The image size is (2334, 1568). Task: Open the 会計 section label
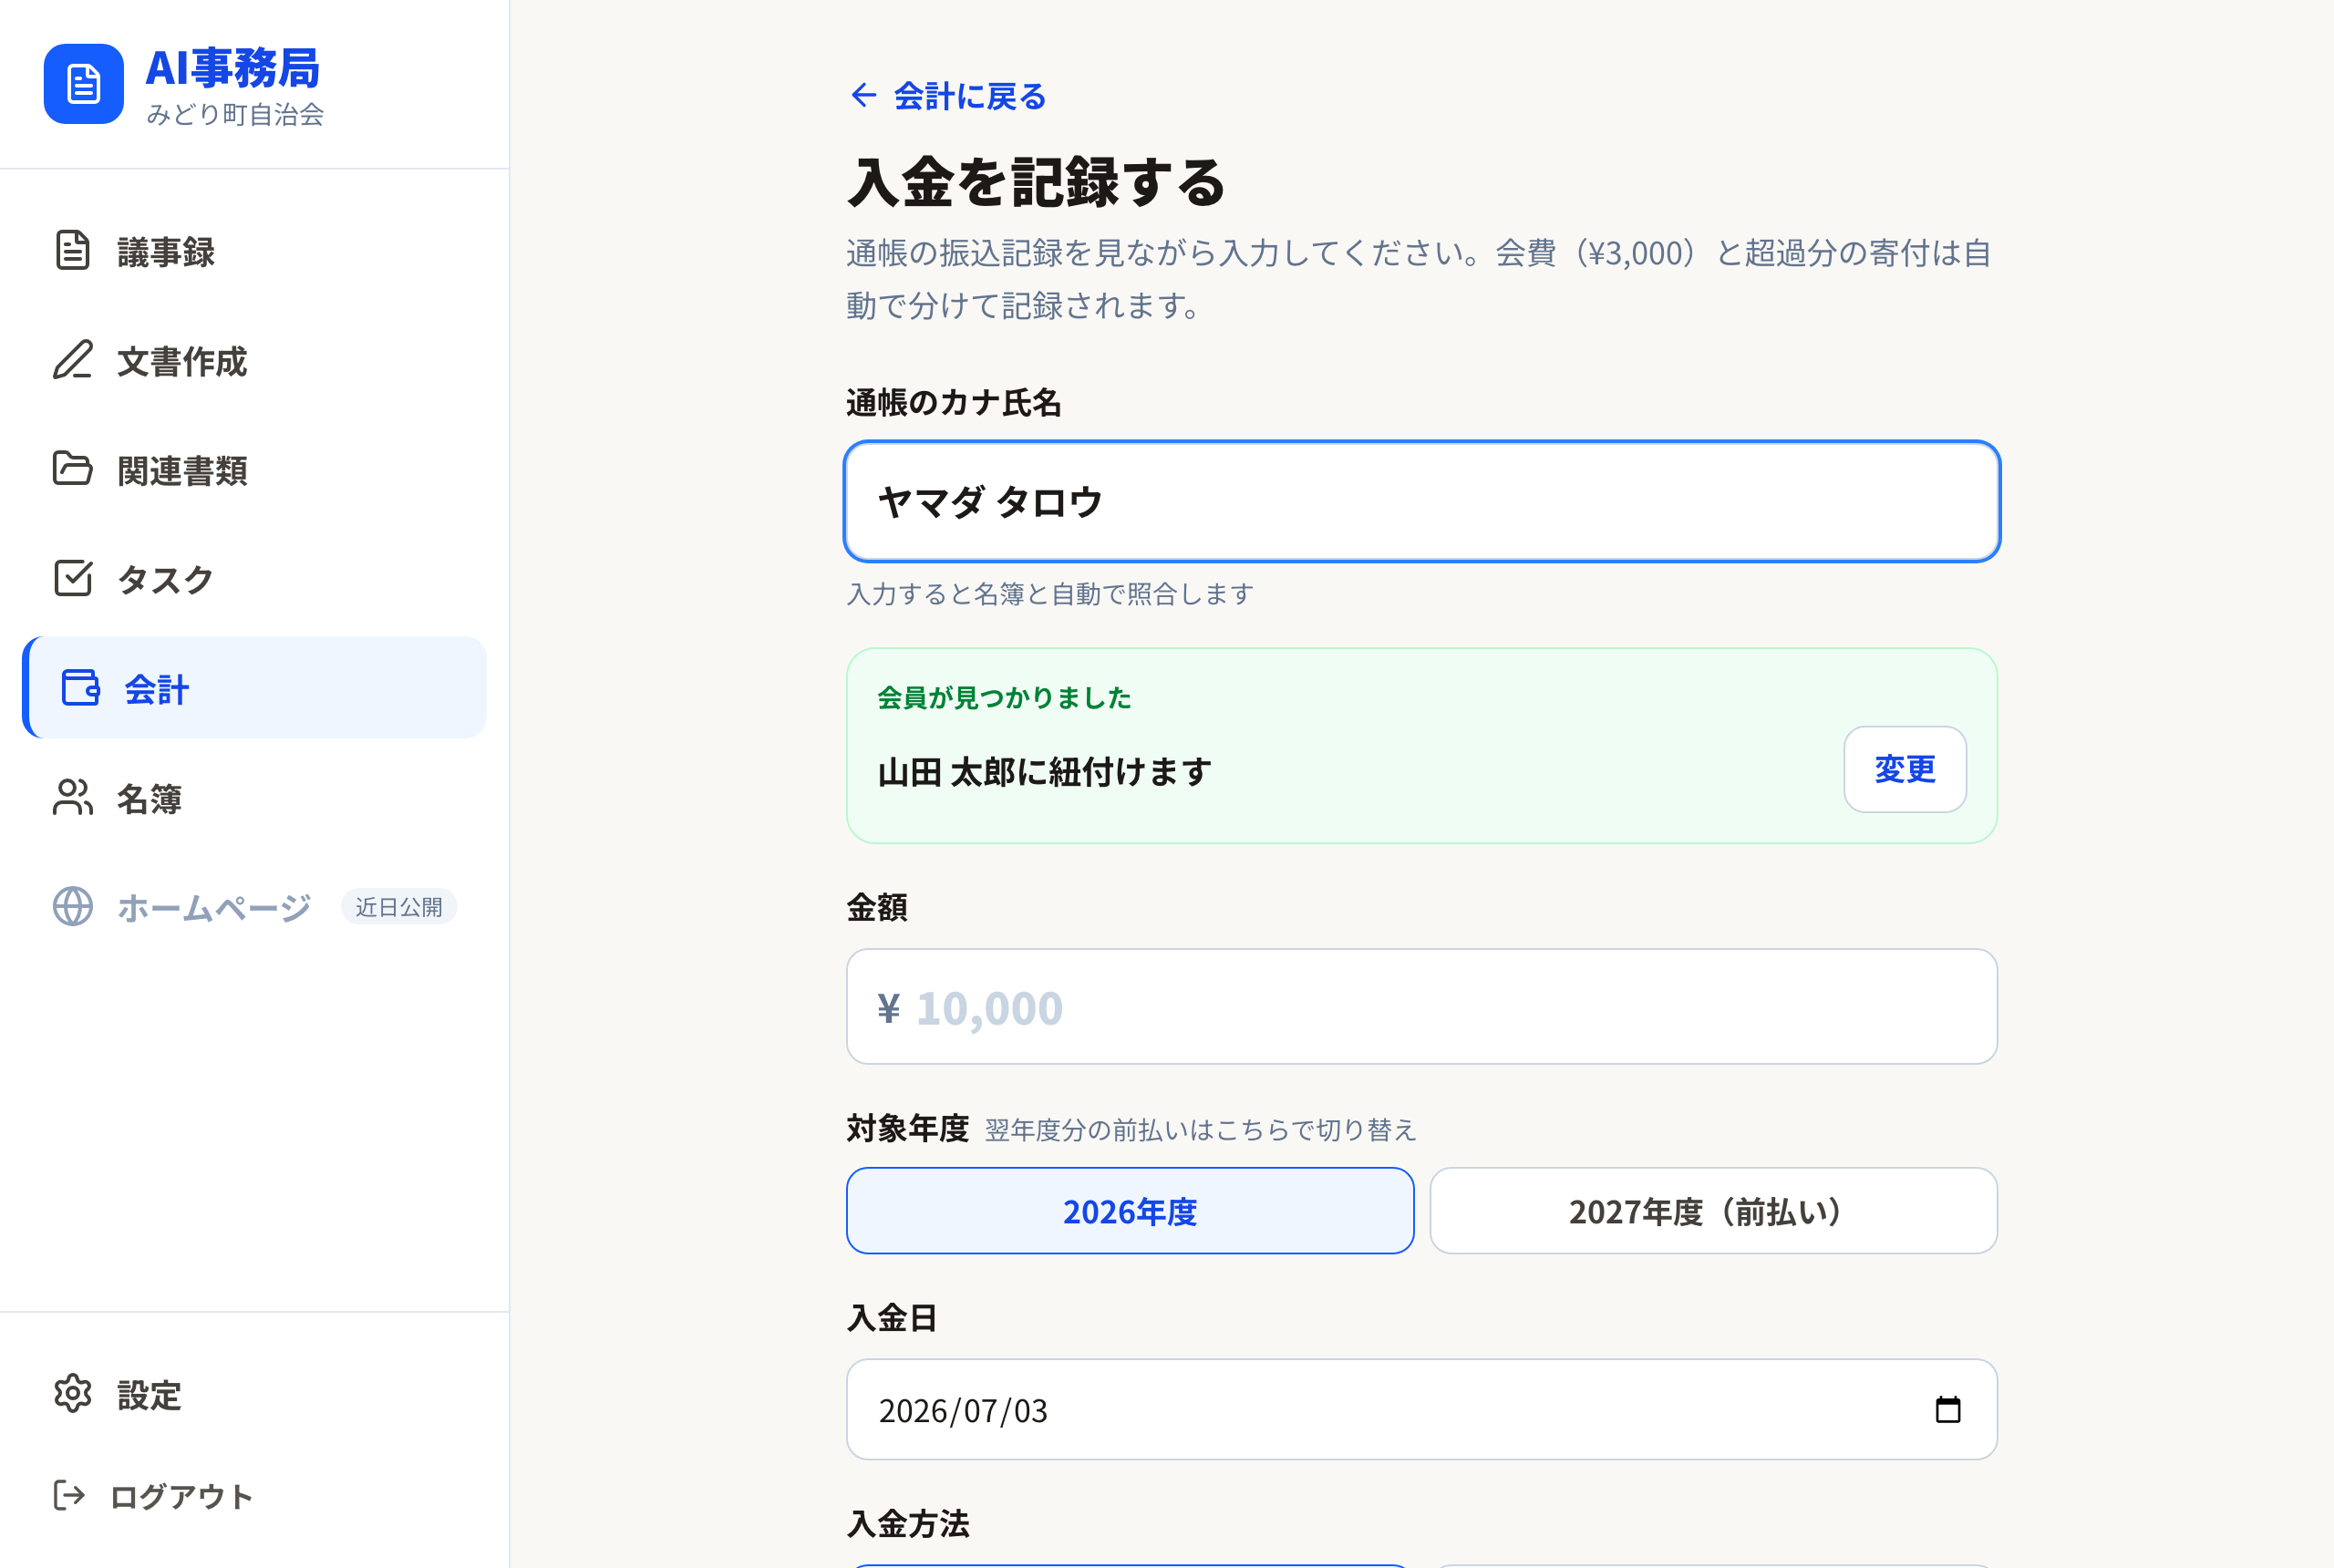click(x=156, y=689)
